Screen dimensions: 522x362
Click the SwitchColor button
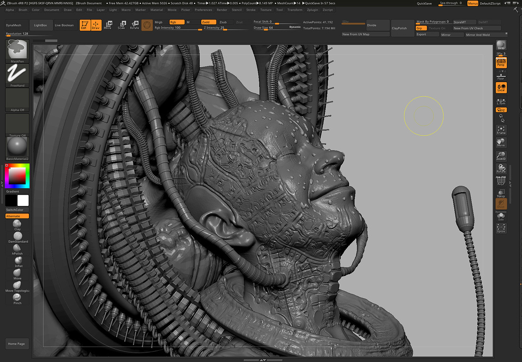pos(17,210)
